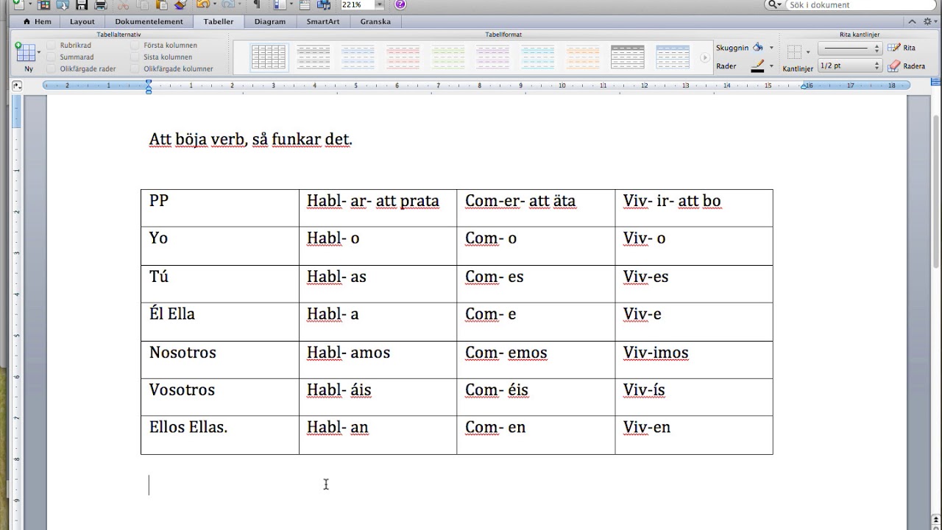Viewport: 942px width, 530px height.
Task: Click the Format painter brush icon
Action: (x=180, y=4)
